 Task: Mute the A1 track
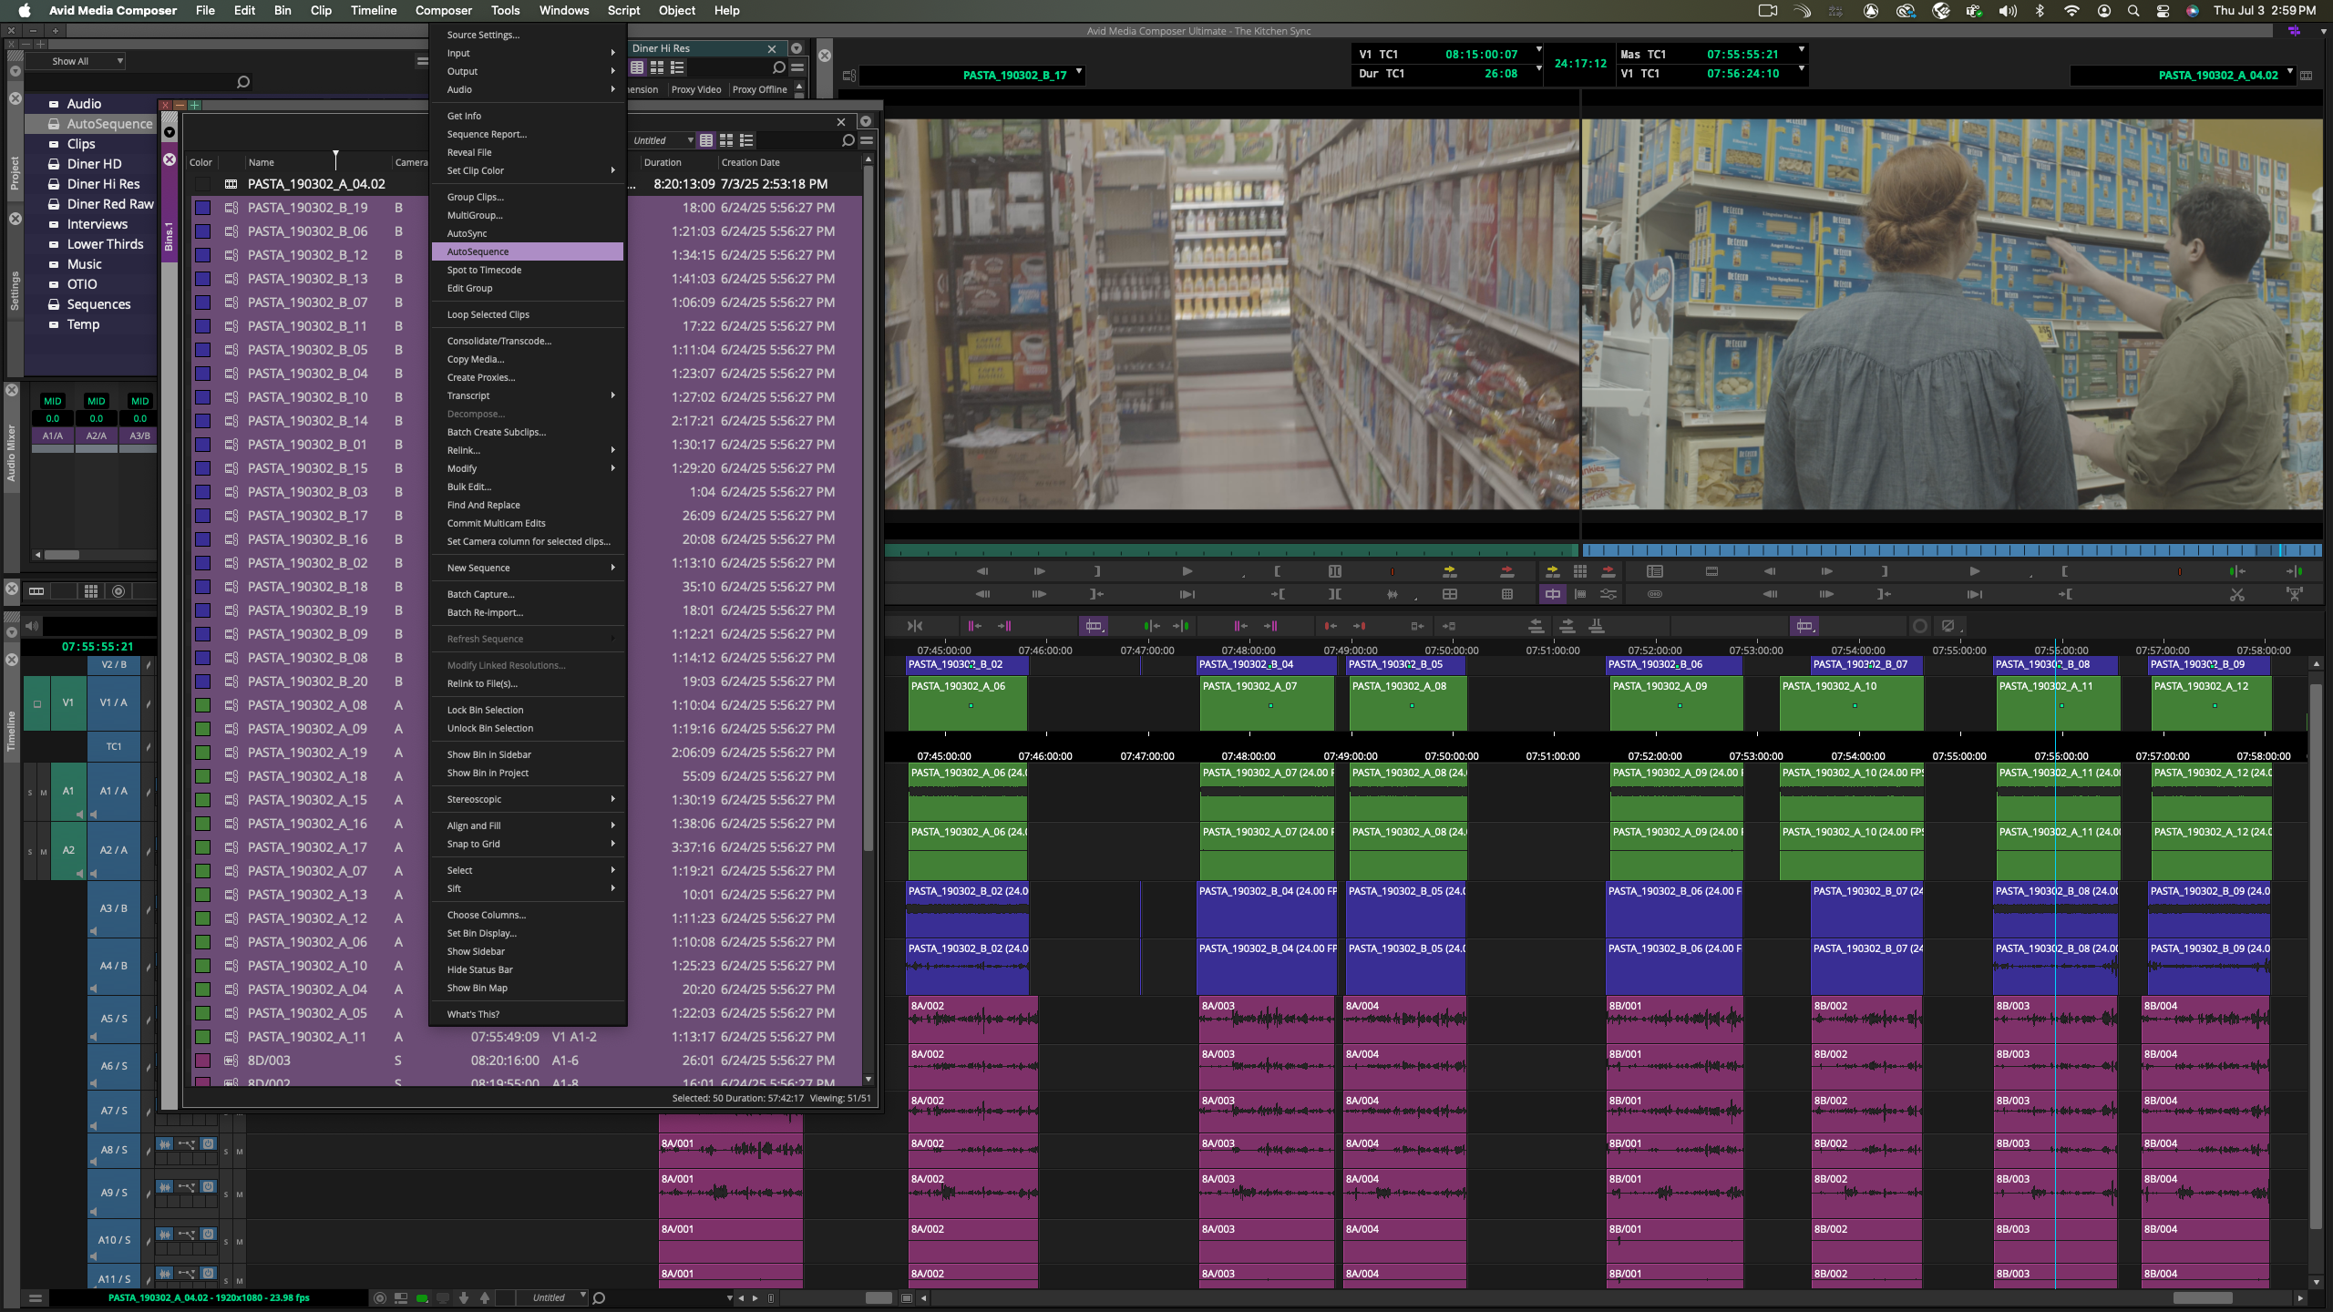[x=44, y=793]
